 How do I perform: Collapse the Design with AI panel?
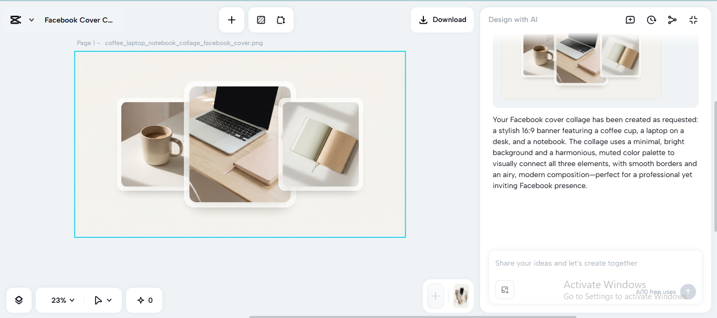(x=693, y=20)
